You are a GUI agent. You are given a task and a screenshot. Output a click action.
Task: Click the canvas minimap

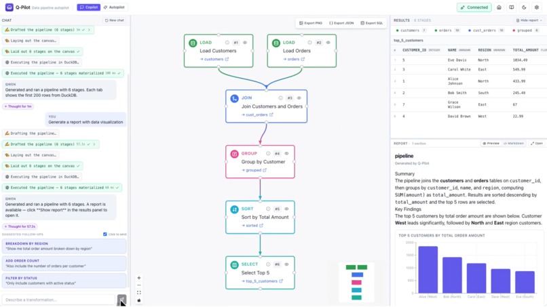coord(356,282)
